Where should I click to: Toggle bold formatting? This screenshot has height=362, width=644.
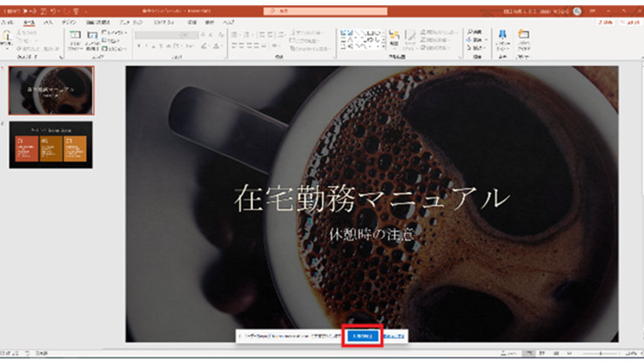[139, 46]
